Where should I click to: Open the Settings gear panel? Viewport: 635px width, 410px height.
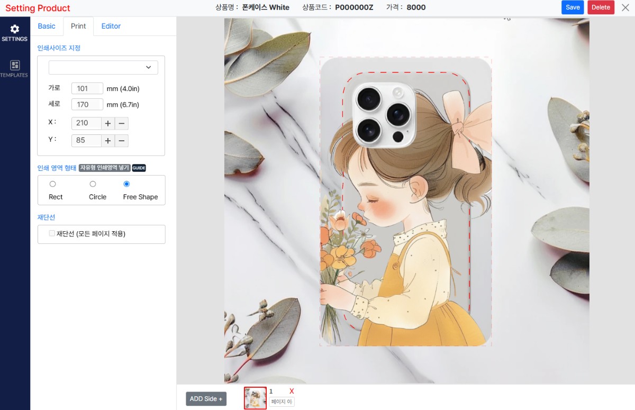pos(15,33)
